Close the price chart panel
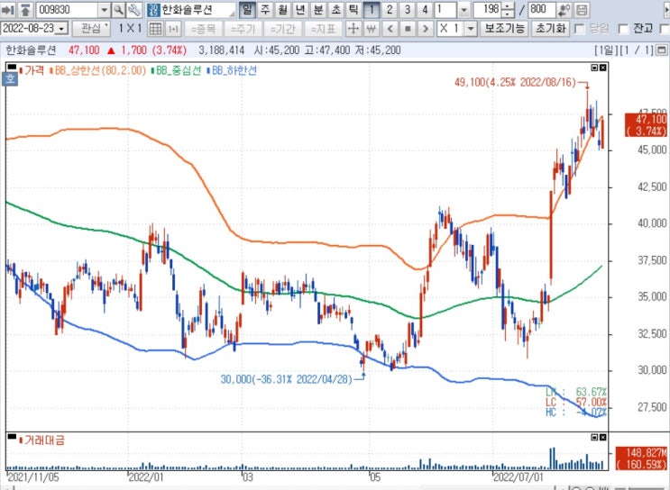Screen dimensions: 670x490 pyautogui.click(x=602, y=68)
